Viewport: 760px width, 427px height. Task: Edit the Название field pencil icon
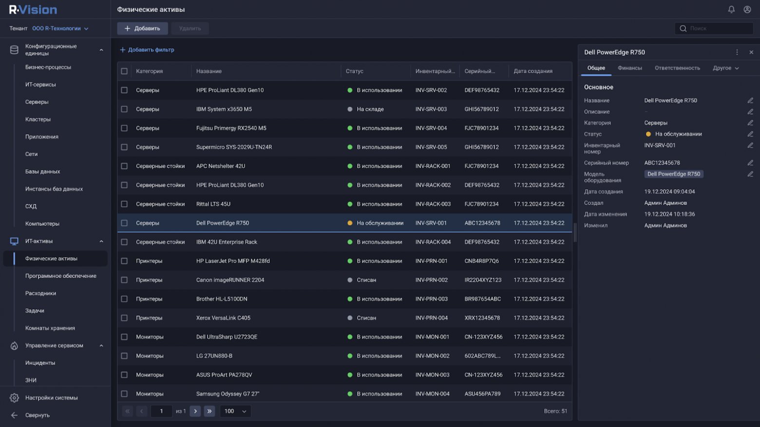[750, 100]
